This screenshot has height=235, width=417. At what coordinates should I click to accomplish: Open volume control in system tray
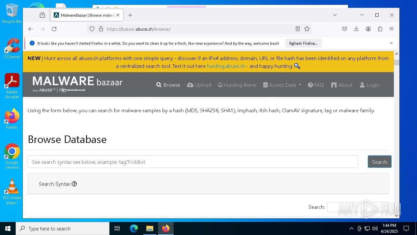click(x=375, y=228)
